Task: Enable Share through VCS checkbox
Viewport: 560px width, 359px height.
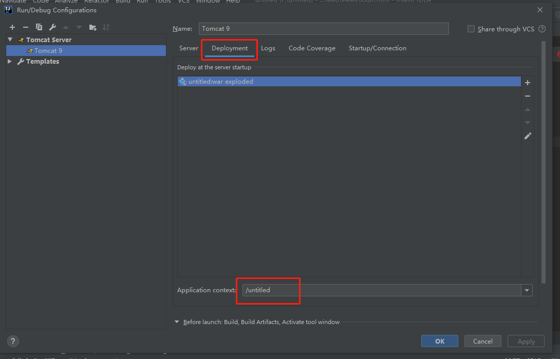Action: 471,29
